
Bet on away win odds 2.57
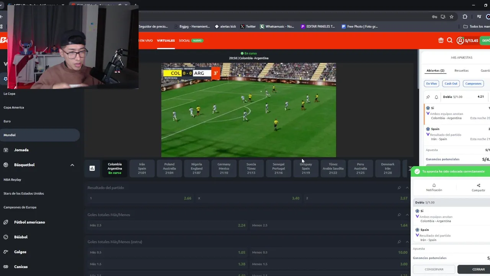pos(357,198)
